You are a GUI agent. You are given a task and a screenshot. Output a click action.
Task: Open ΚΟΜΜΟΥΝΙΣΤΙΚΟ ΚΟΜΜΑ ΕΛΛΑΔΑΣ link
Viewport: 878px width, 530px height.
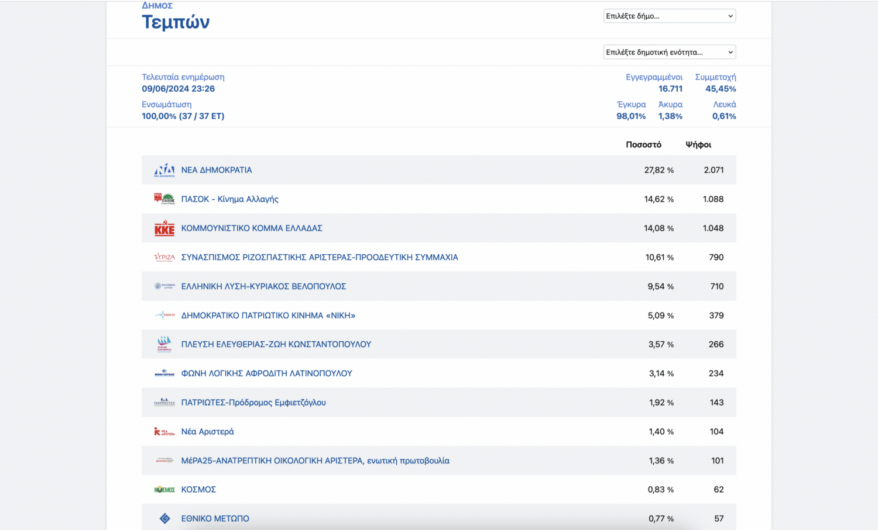click(252, 228)
